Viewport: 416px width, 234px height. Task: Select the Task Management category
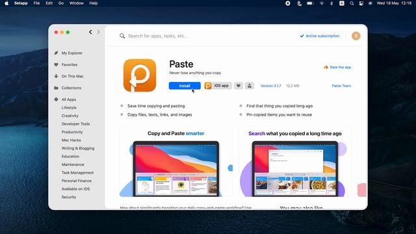coord(77,173)
